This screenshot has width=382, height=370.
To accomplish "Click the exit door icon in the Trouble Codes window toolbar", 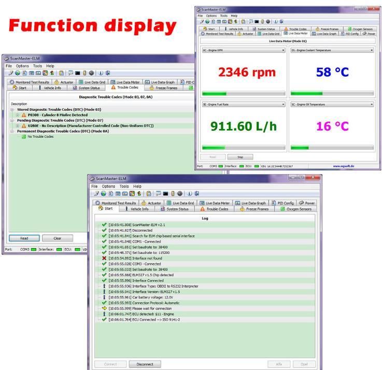I will 108,74.
